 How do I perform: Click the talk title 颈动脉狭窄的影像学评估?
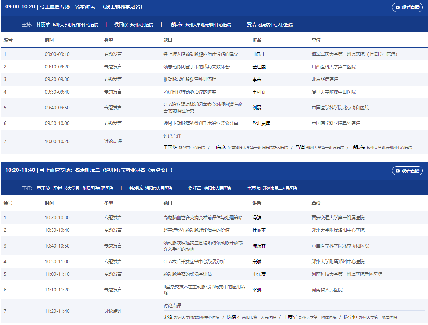pyautogui.click(x=188, y=274)
